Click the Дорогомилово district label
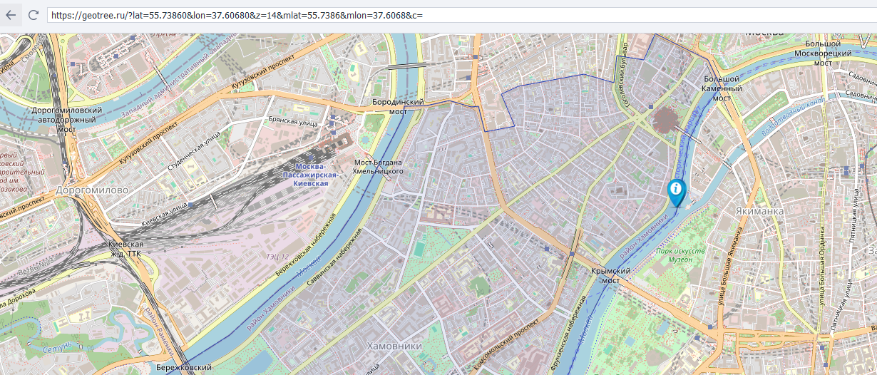877x375 pixels. pos(91,190)
